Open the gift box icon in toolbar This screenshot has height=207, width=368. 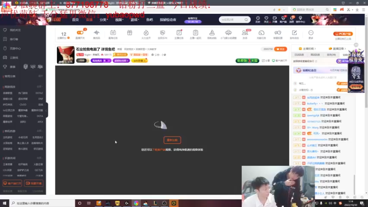coord(130,33)
